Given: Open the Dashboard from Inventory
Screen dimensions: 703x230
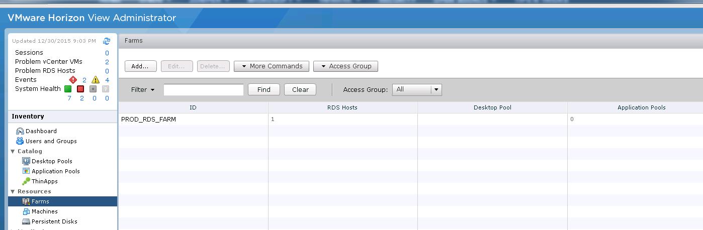Looking at the screenshot, I should point(41,131).
